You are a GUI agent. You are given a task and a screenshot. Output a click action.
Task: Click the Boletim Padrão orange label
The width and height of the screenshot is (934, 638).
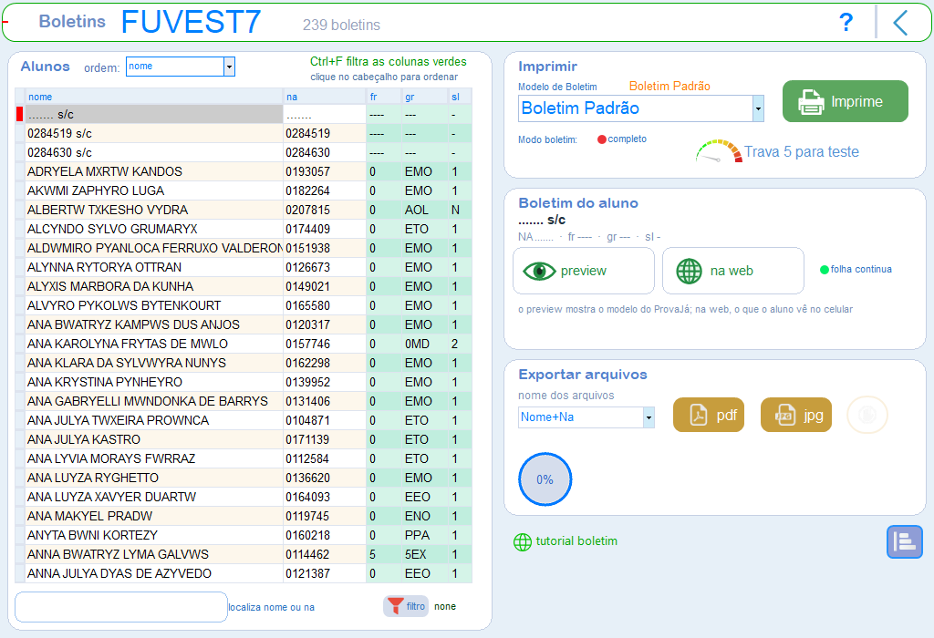point(669,87)
